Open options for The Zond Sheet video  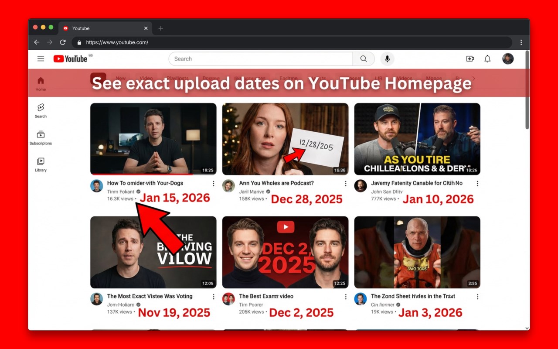pos(477,297)
